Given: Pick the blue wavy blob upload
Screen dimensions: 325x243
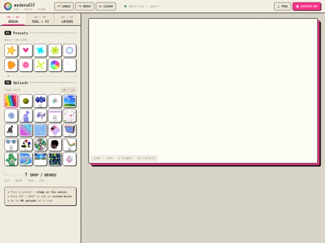Looking at the screenshot, I should click(40, 101).
